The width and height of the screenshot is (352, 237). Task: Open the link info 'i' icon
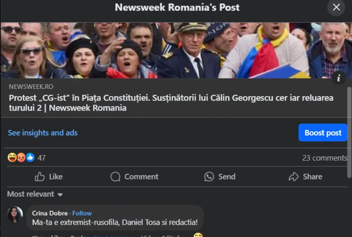tap(339, 79)
